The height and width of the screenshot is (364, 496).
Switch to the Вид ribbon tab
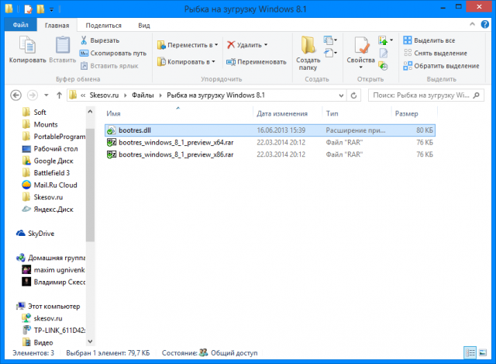pos(144,26)
